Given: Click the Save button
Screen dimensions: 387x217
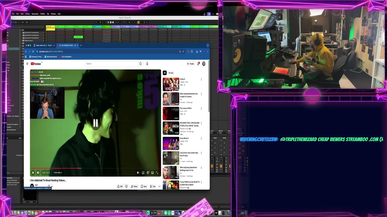Looking at the screenshot, I should [x=144, y=186].
